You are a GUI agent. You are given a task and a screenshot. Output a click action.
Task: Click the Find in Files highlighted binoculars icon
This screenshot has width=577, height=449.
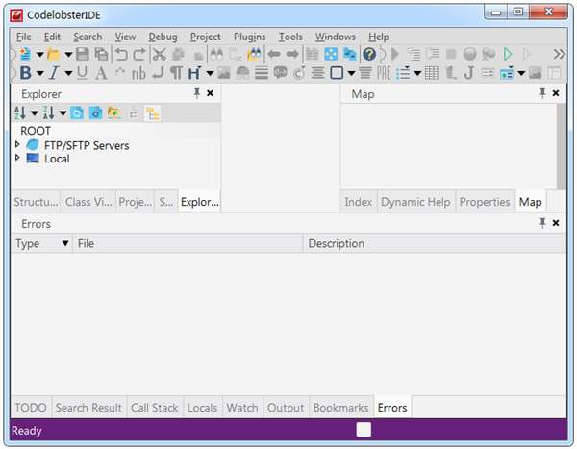(255, 55)
